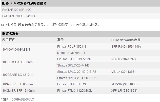
Task: Click the Finisar FTLX1412D3BCL model cell
Action: click(x=74, y=91)
